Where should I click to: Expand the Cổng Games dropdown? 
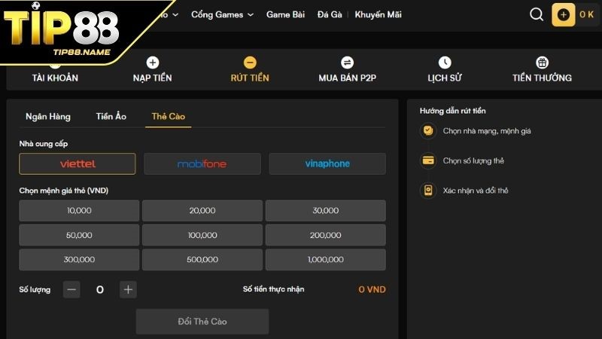pos(222,14)
